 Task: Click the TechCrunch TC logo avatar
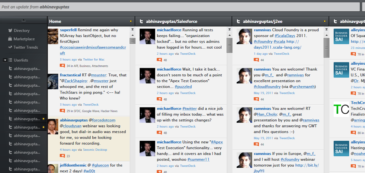[341, 109]
